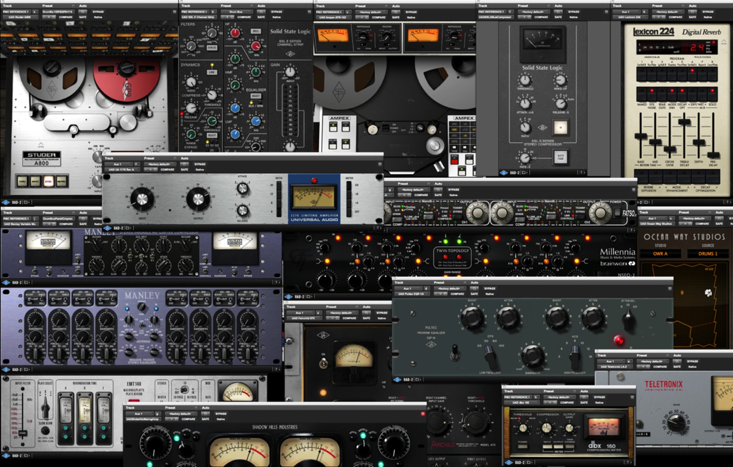The width and height of the screenshot is (733, 467).
Task: Click SAFE in 1176 plugin header
Action: tap(184, 169)
